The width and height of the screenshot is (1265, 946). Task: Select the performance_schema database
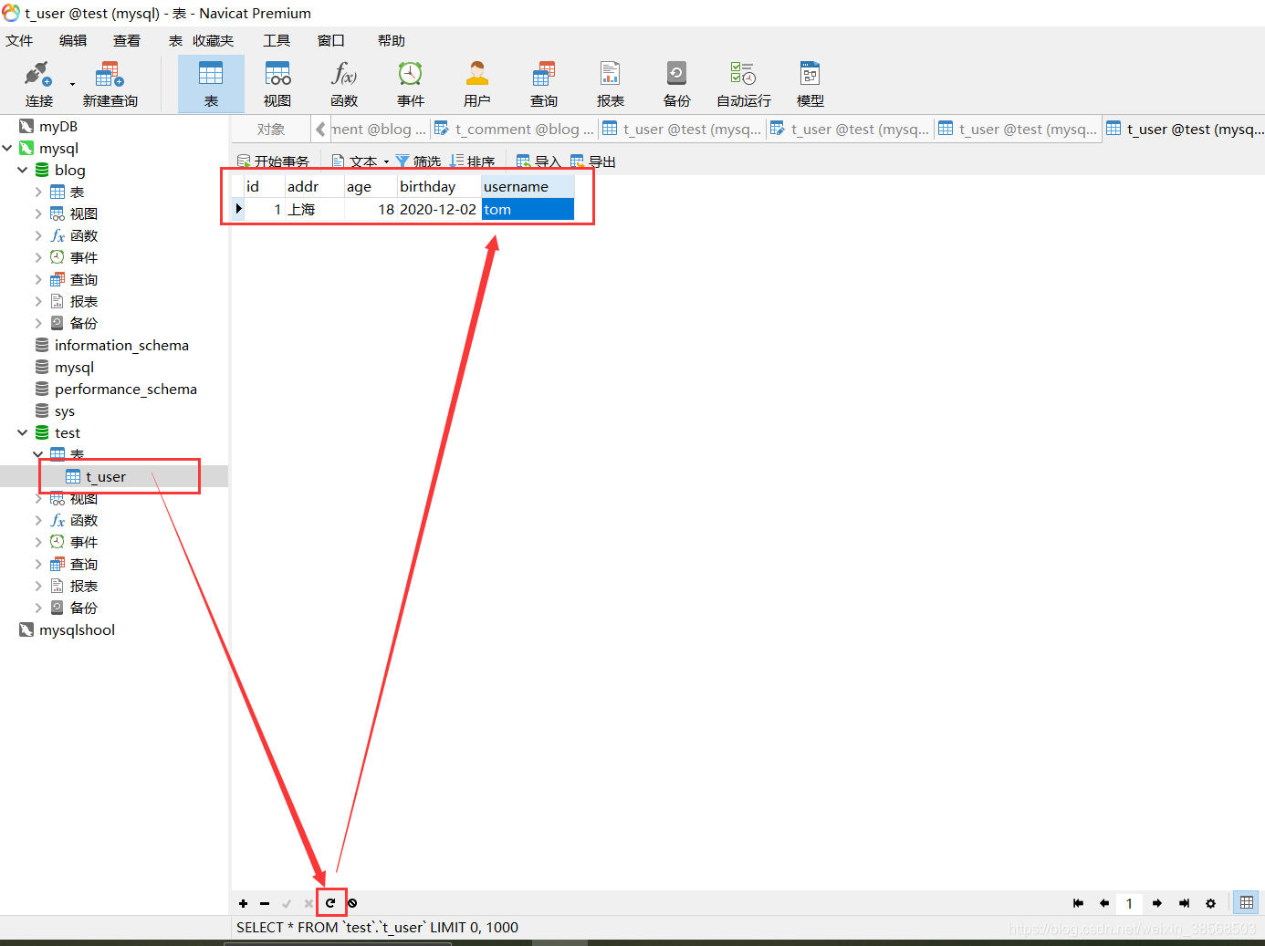(x=126, y=389)
